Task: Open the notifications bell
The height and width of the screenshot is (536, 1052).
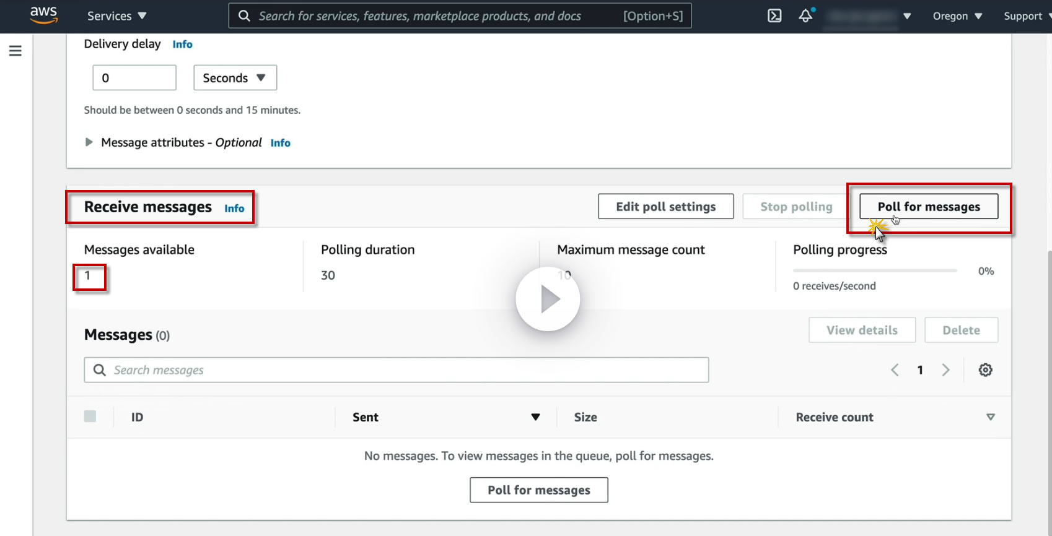Action: click(805, 16)
